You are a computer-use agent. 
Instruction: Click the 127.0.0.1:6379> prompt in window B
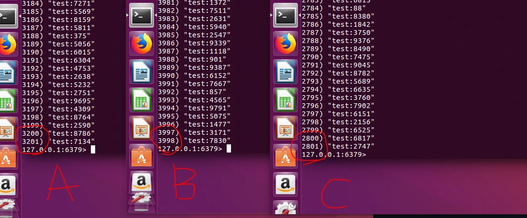pyautogui.click(x=190, y=149)
